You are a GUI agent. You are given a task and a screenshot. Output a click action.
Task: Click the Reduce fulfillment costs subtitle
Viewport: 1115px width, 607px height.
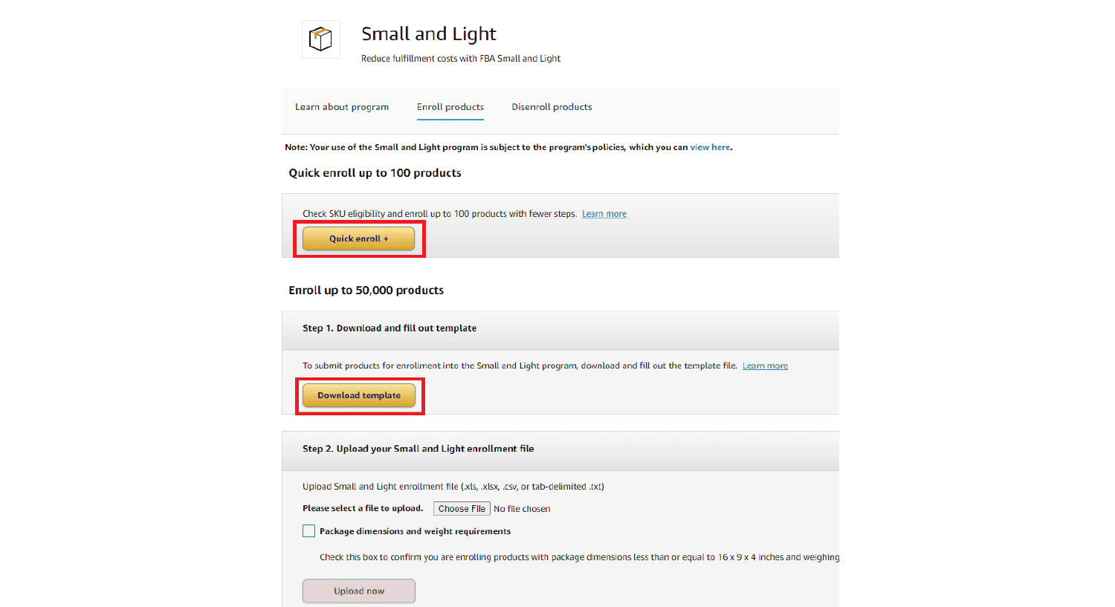[x=461, y=59]
